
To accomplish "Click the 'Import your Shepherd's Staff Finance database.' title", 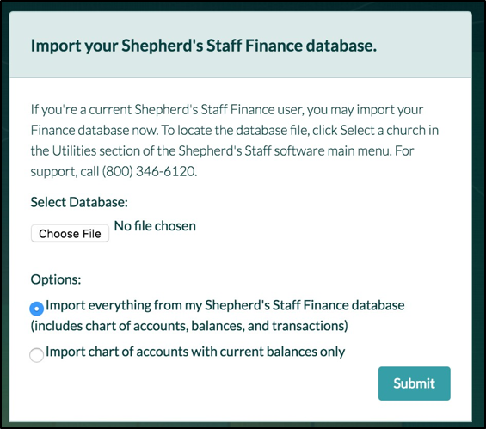I will 204,46.
